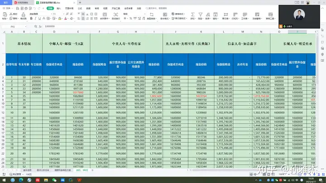Open the font size dropdown showing 11
This screenshot has height=183, width=326.
click(x=64, y=14)
